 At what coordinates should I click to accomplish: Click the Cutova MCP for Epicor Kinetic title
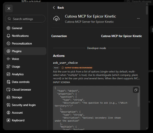90,16
